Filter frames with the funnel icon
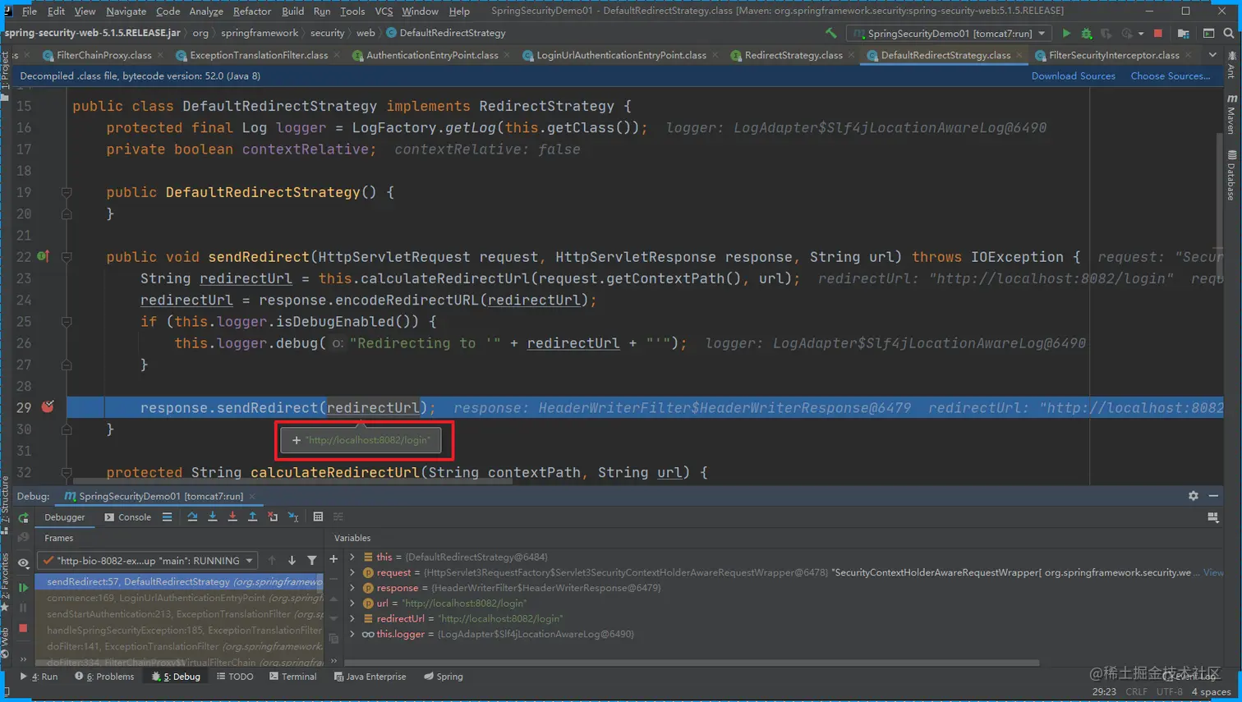 coord(312,560)
